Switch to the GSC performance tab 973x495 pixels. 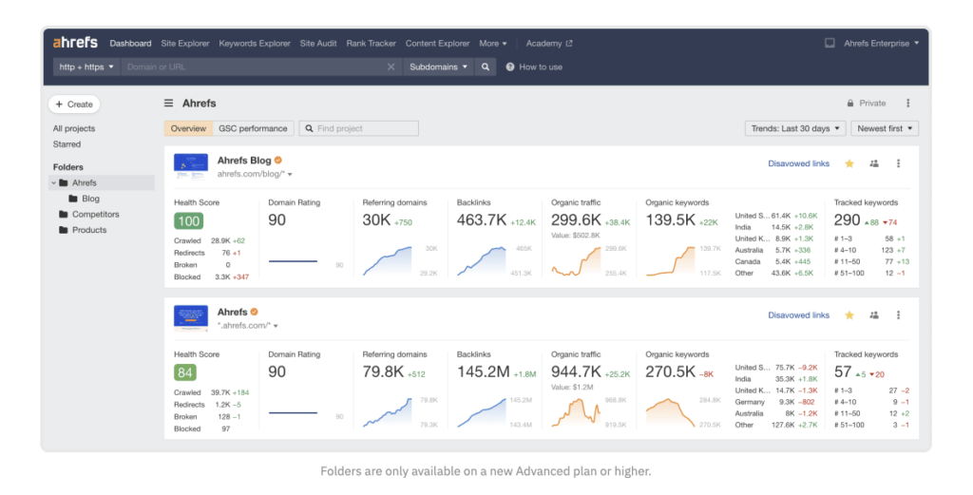(253, 128)
